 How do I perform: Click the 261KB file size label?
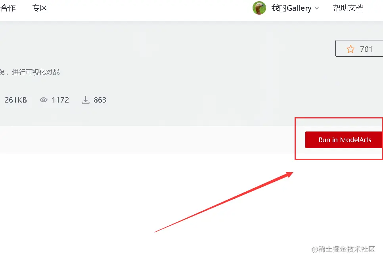click(x=15, y=100)
